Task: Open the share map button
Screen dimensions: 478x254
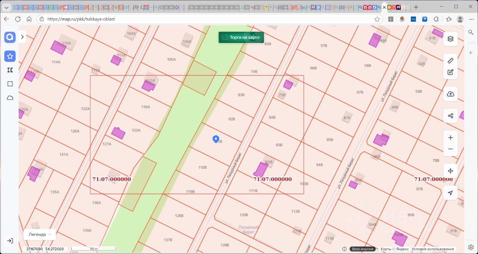Action: (450, 116)
